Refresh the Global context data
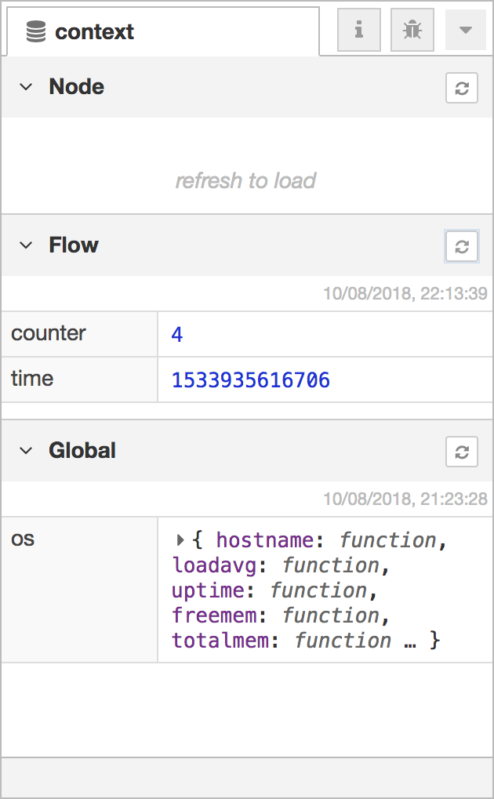The width and height of the screenshot is (494, 799). (461, 452)
